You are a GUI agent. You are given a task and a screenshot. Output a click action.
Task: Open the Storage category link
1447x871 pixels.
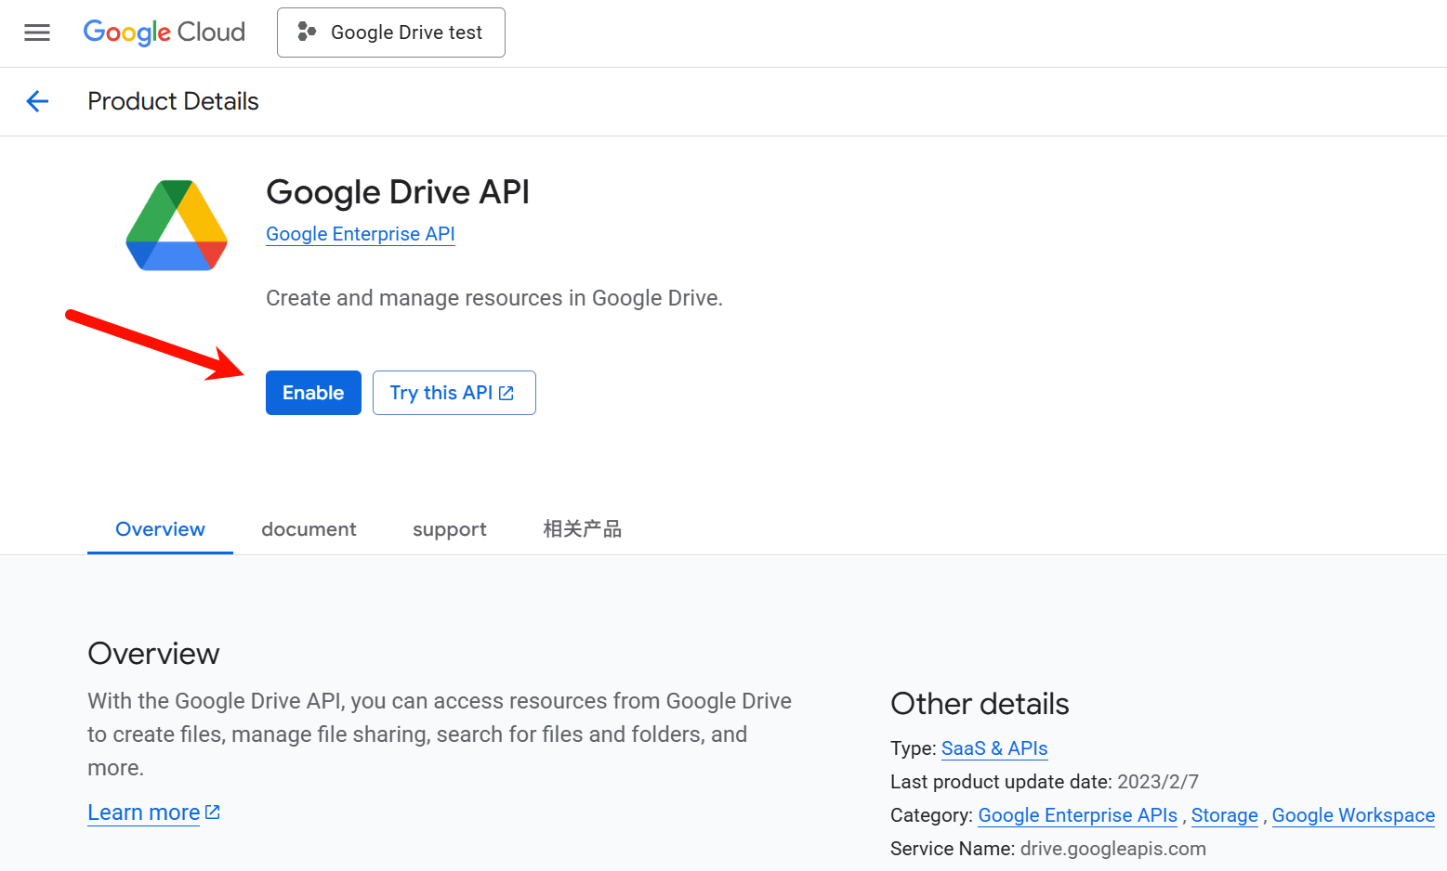[1225, 815]
